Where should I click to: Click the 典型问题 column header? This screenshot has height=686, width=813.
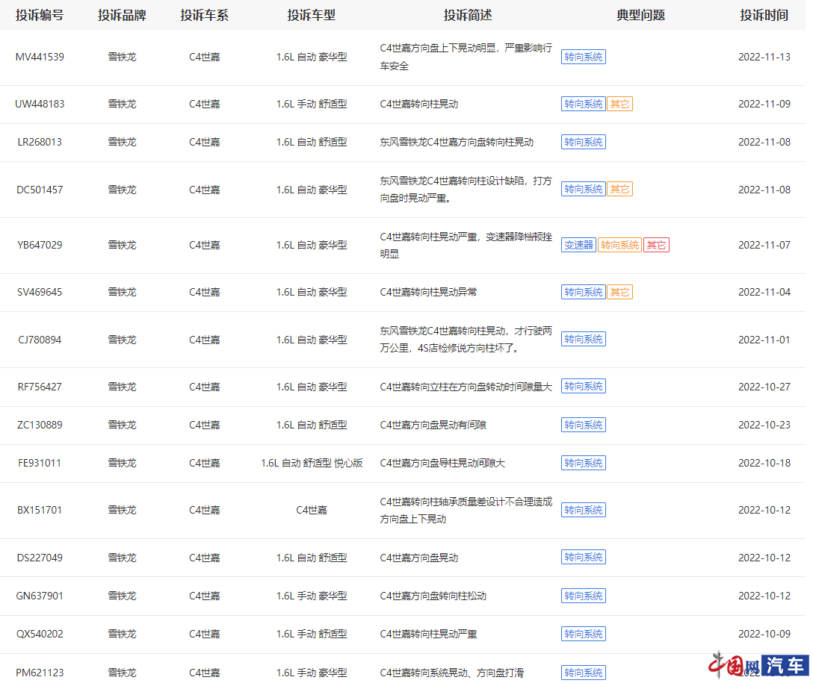tap(640, 15)
